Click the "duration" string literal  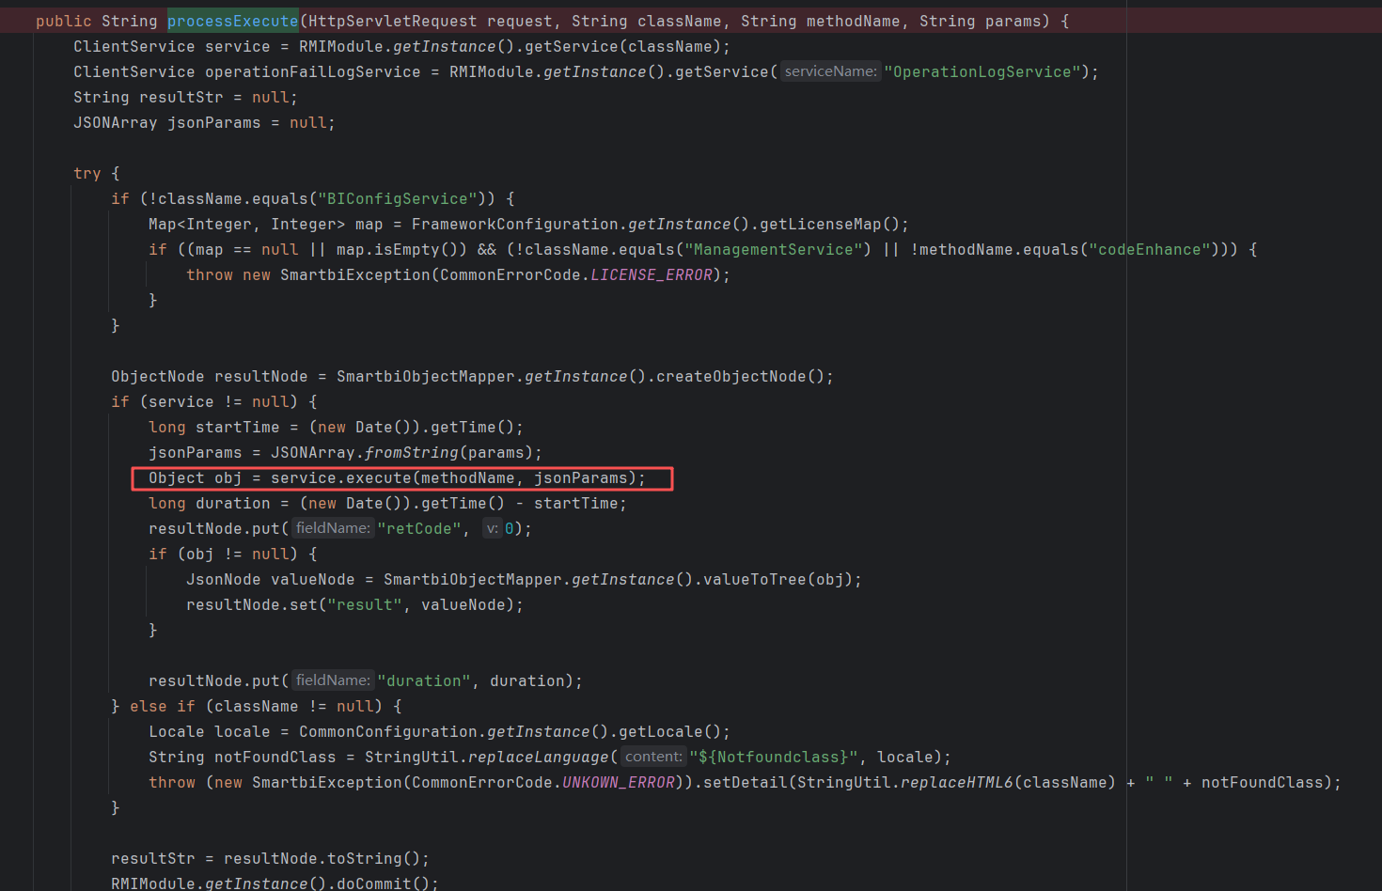click(424, 680)
